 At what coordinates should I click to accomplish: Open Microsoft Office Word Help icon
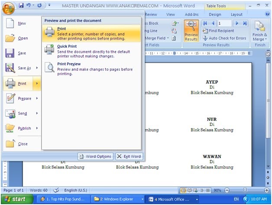tap(268, 14)
